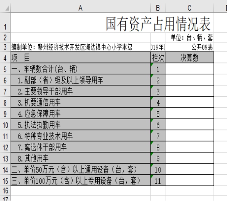The image size is (227, 201).
Task: Click 决算数 cell for 单价100万元 专用设备 row
Action: [x=190, y=181]
